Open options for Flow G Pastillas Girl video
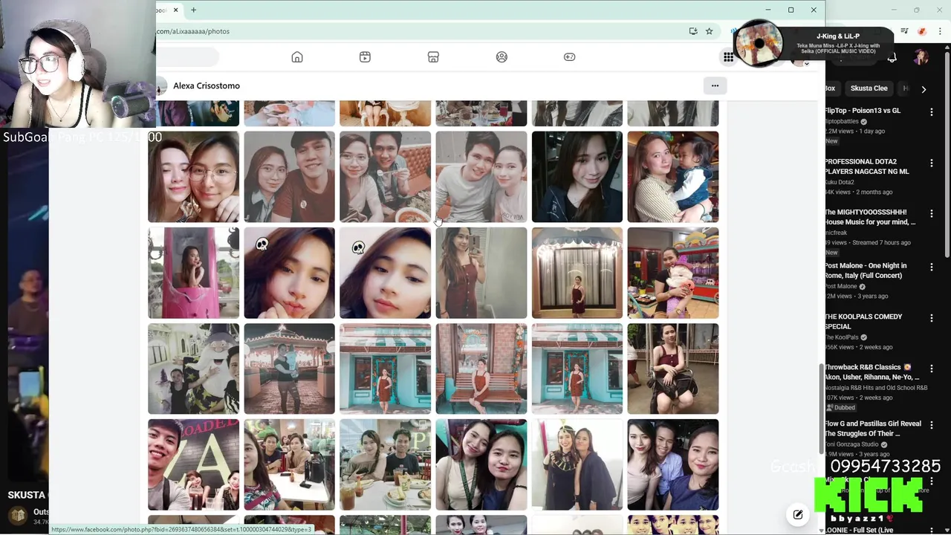 [x=932, y=425]
